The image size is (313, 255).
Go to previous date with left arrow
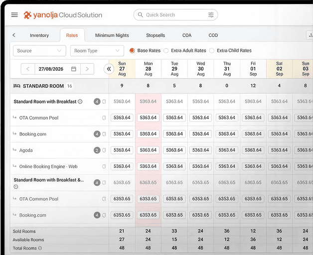click(x=28, y=69)
